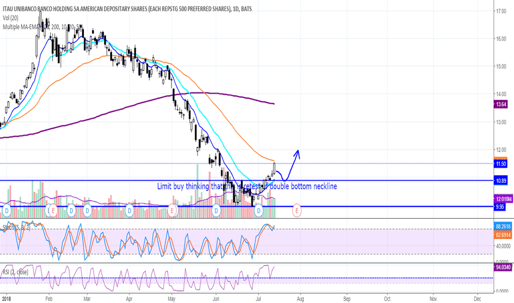Click the purple 12.018M volume label
The width and height of the screenshot is (514, 303).
pos(503,199)
